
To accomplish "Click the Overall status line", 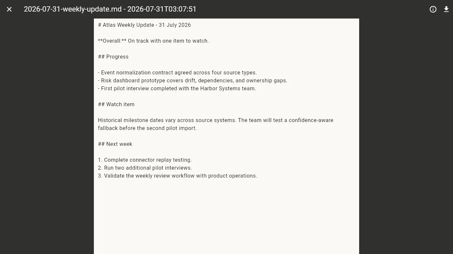I will (x=153, y=41).
